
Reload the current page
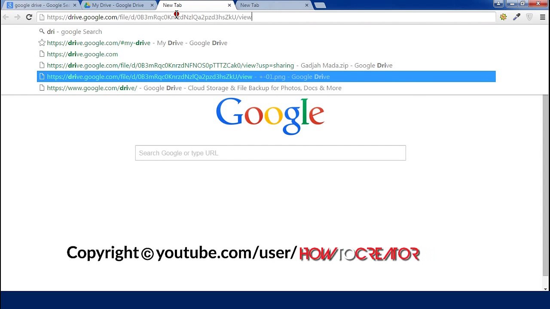click(x=29, y=17)
